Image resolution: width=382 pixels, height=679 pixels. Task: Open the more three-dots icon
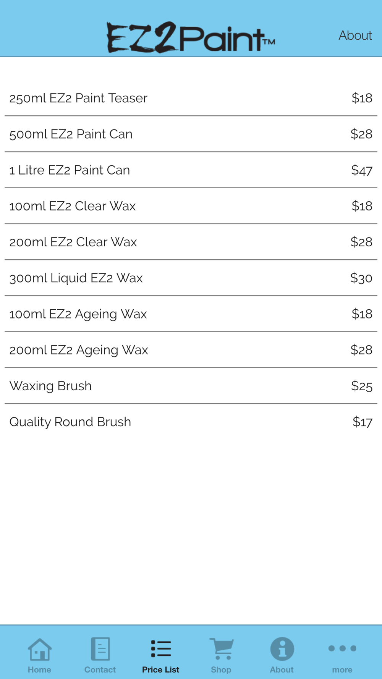342,648
